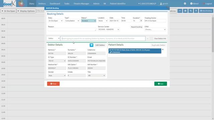Viewport: 214px width, 120px height.
Task: Click the booking Time field
Action: click(x=126, y=21)
